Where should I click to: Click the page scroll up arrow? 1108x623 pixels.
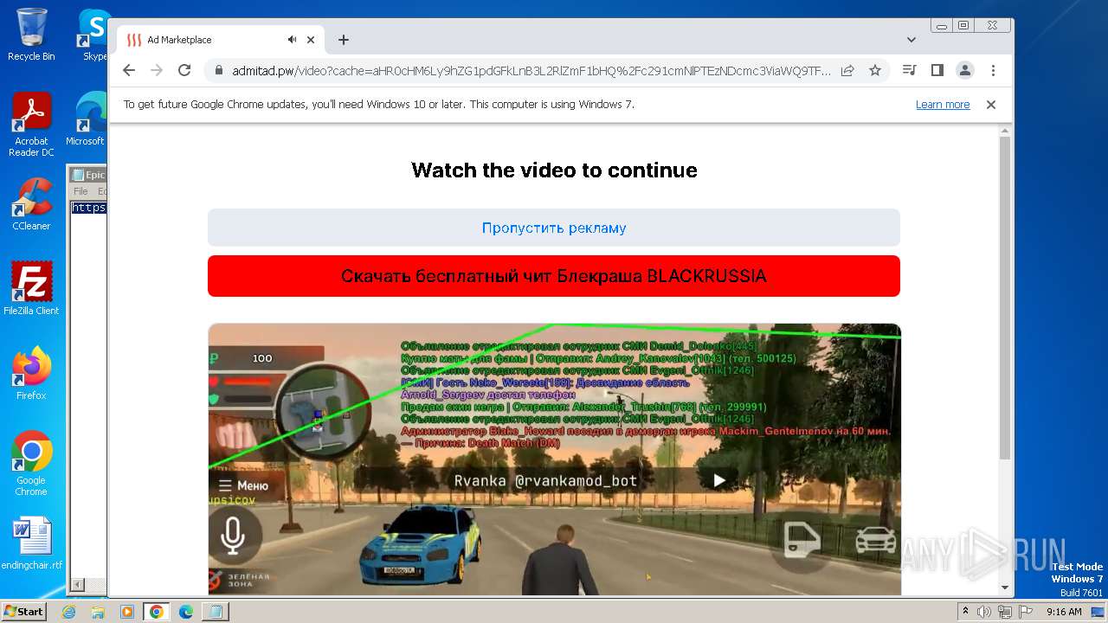coord(1004,132)
